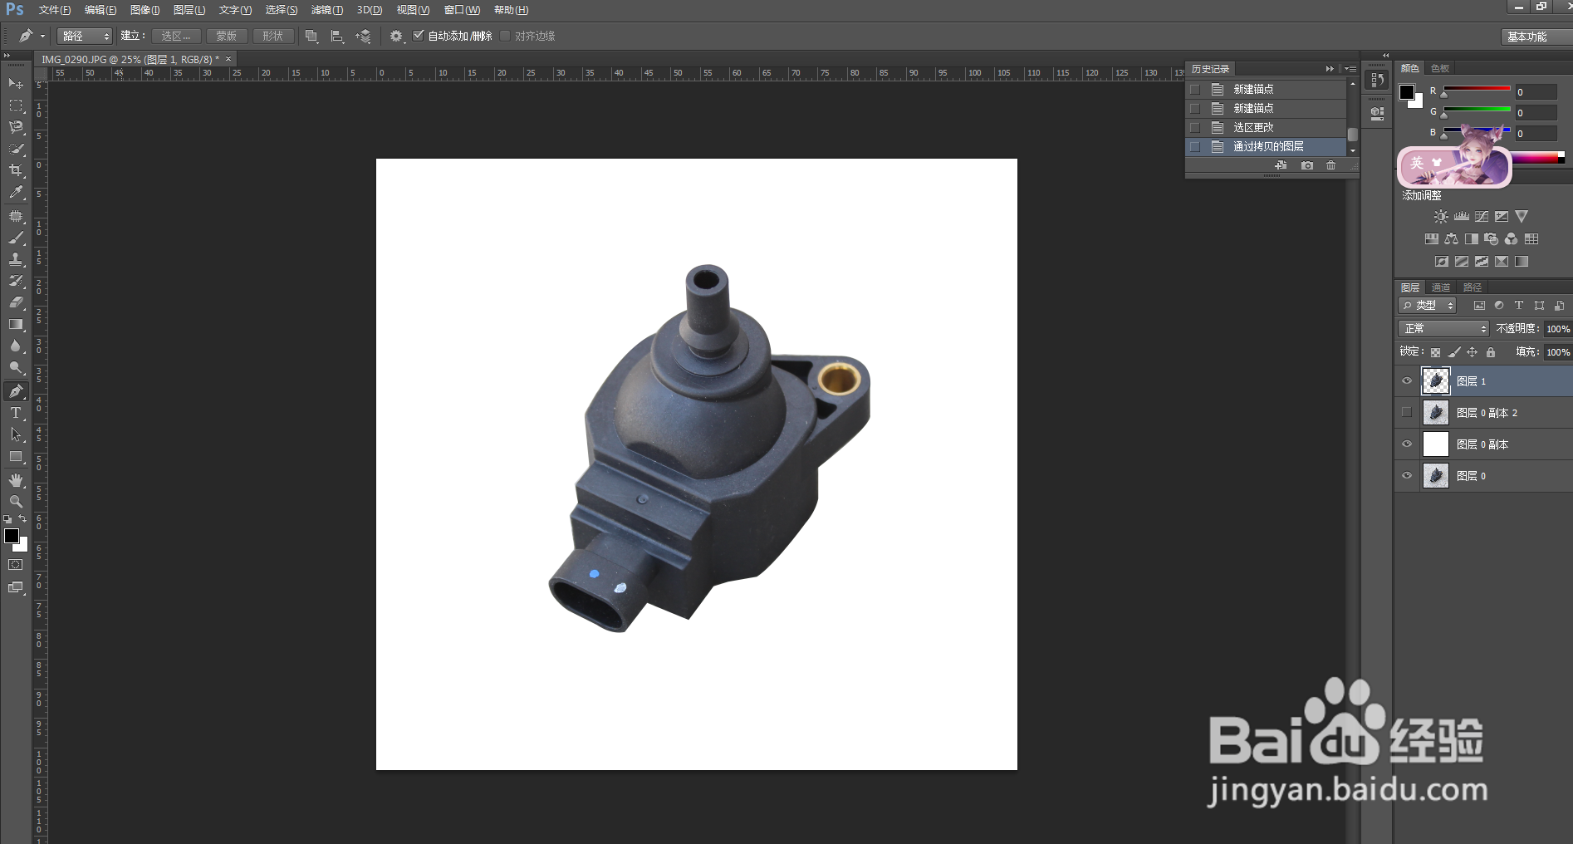Image resolution: width=1573 pixels, height=844 pixels.
Task: Toggle auto add/delete checkbox
Action: coord(419,36)
